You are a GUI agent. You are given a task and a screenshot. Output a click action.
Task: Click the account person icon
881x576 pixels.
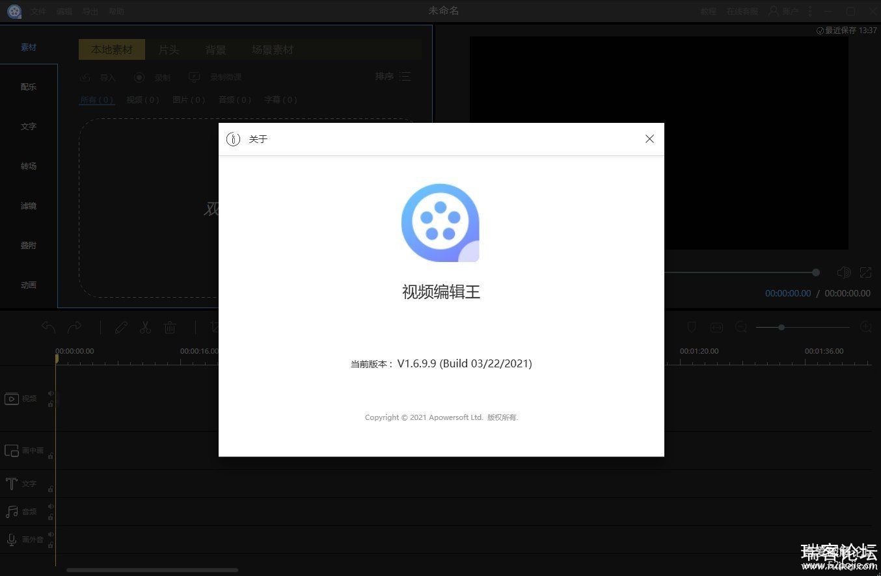773,11
